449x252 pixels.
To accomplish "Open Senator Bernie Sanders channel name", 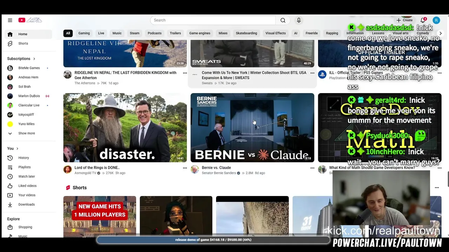I will [x=219, y=173].
